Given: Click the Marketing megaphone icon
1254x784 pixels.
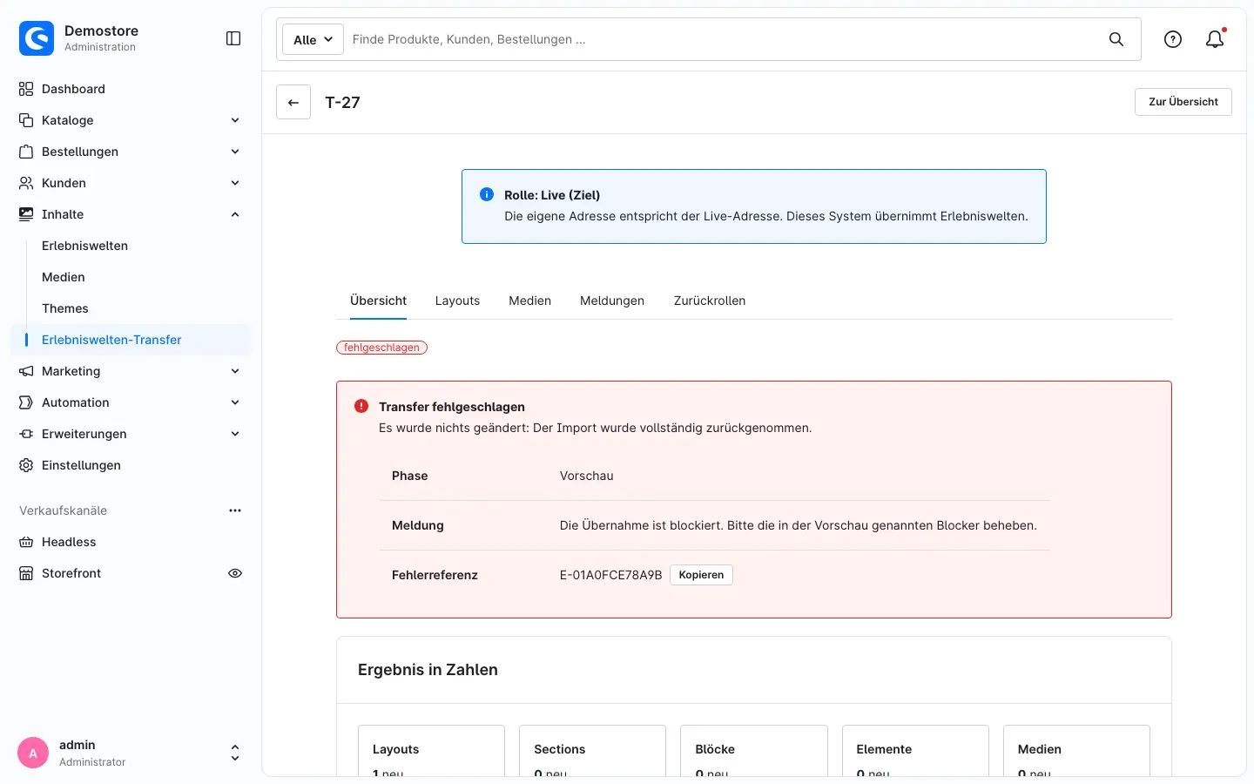Looking at the screenshot, I should pos(26,371).
